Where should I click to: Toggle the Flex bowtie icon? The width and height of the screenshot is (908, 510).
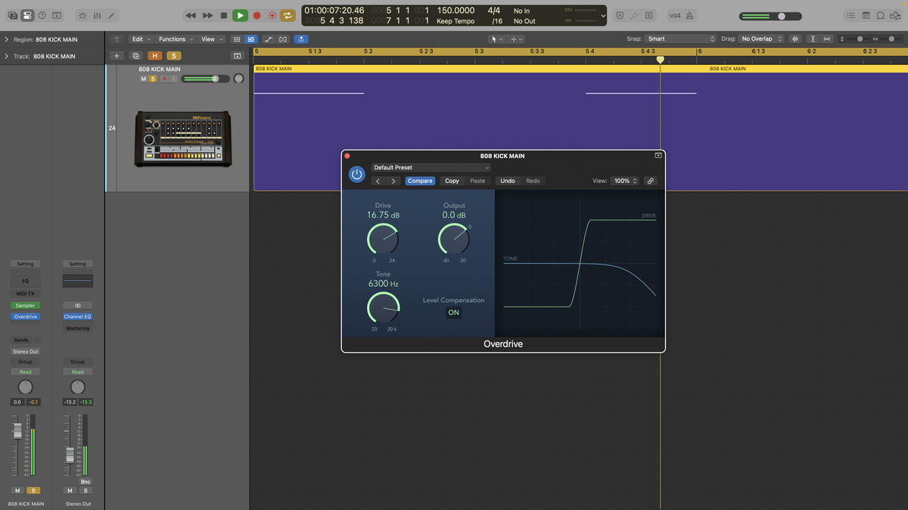pyautogui.click(x=283, y=39)
